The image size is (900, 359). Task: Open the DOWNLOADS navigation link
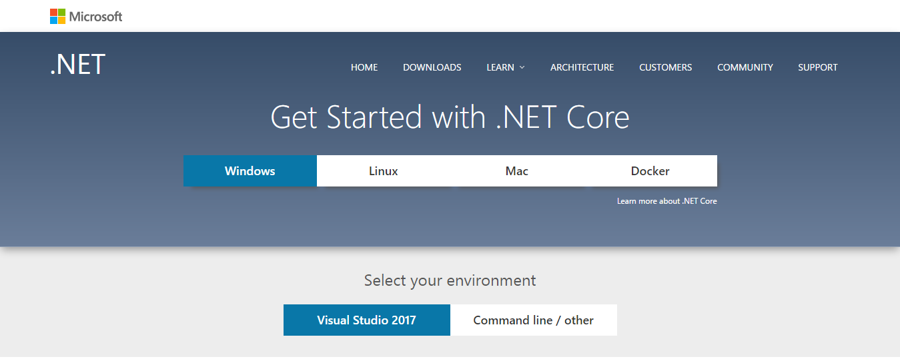click(432, 67)
